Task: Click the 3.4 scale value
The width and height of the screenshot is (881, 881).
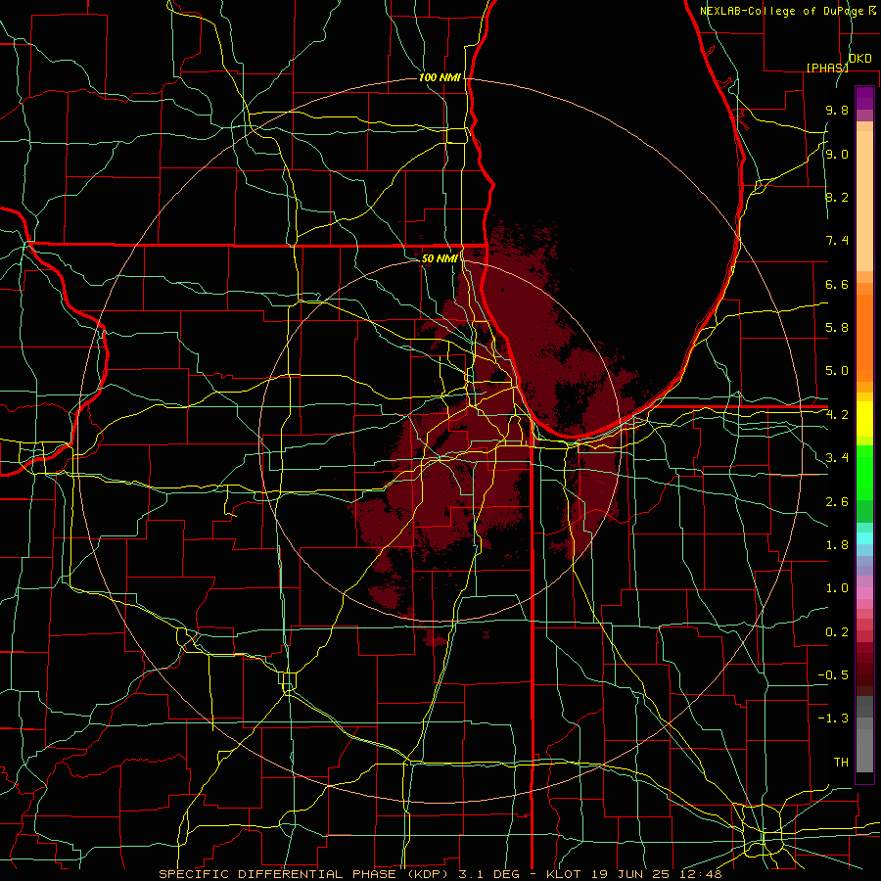Action: point(837,458)
